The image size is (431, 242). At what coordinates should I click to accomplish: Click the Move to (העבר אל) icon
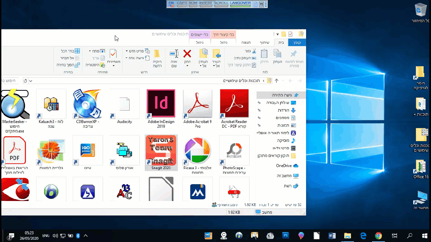(217, 54)
